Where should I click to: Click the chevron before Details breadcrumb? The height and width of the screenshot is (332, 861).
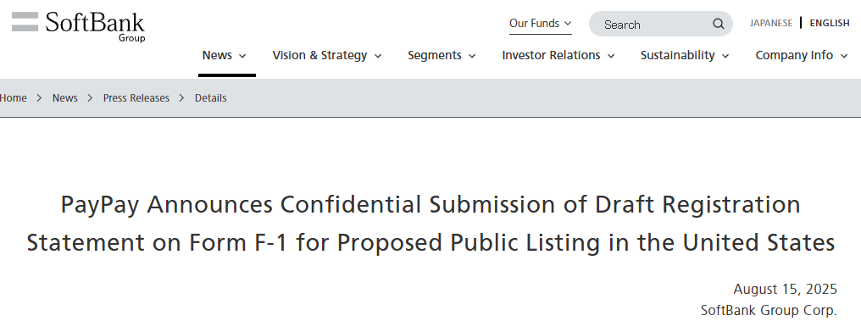coord(181,98)
